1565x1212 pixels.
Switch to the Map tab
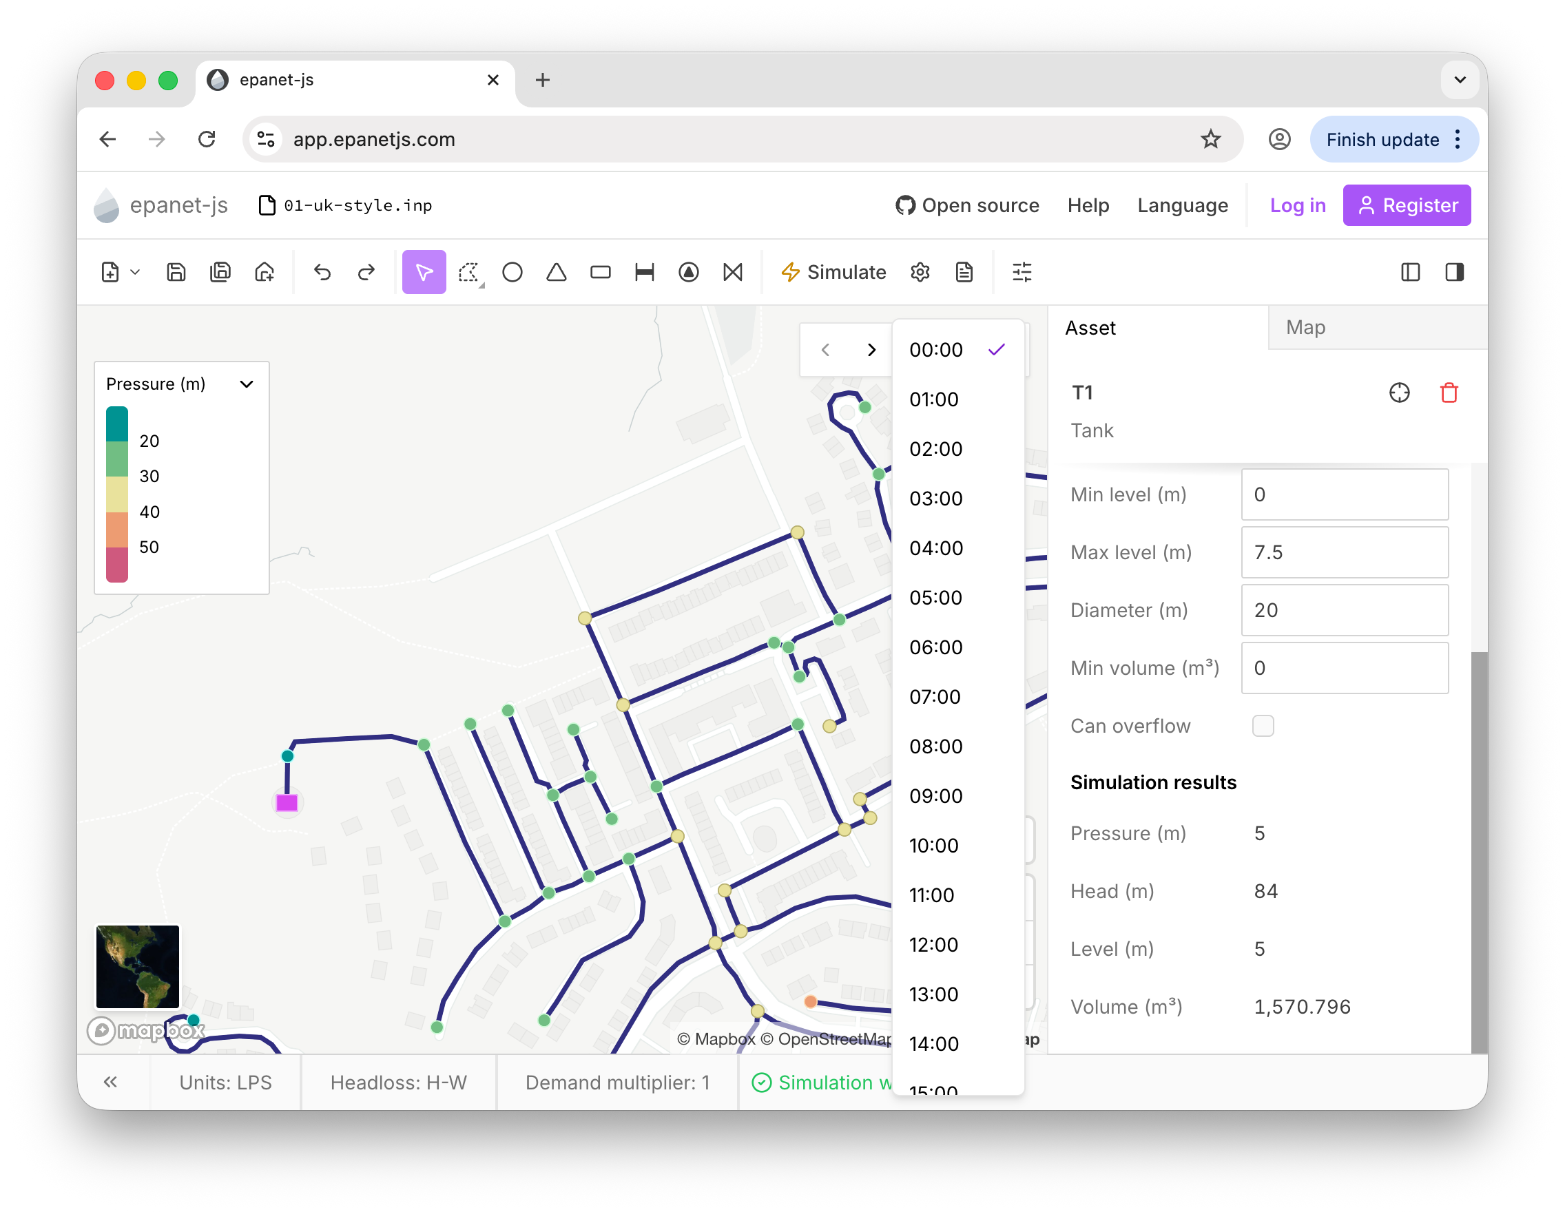[1305, 327]
